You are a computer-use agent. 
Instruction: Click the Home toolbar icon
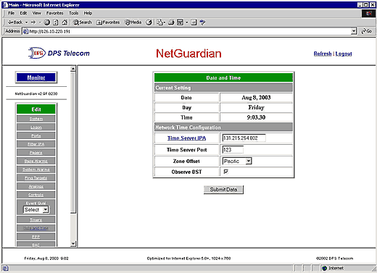(x=65, y=22)
